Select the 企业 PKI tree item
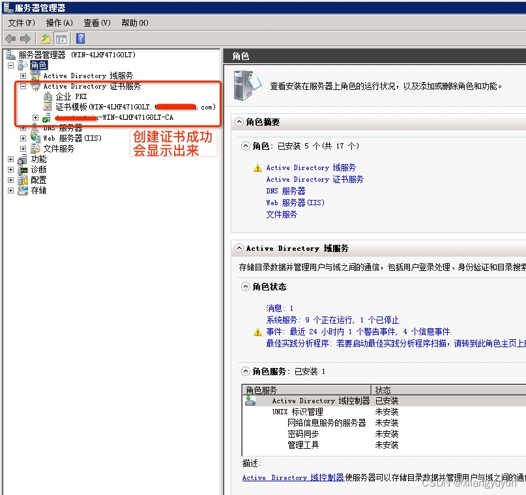526x495 pixels. pos(71,96)
